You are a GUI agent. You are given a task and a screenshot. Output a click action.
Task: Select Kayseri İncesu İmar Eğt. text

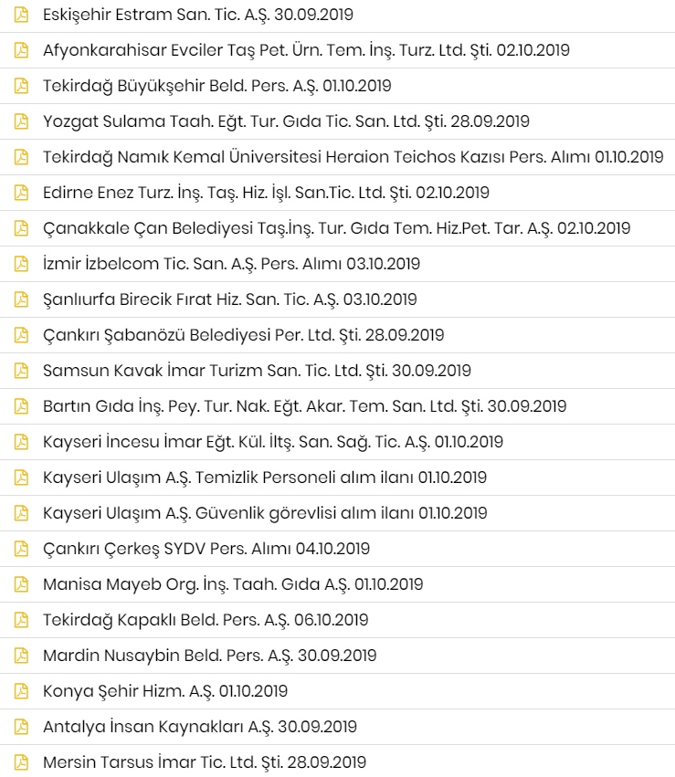(273, 442)
